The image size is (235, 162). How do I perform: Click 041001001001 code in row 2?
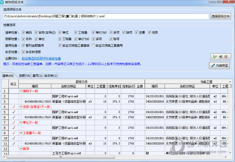(155, 96)
